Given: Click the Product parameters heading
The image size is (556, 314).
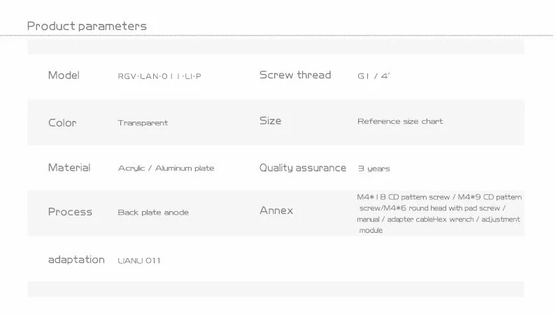Looking at the screenshot, I should pyautogui.click(x=87, y=27).
